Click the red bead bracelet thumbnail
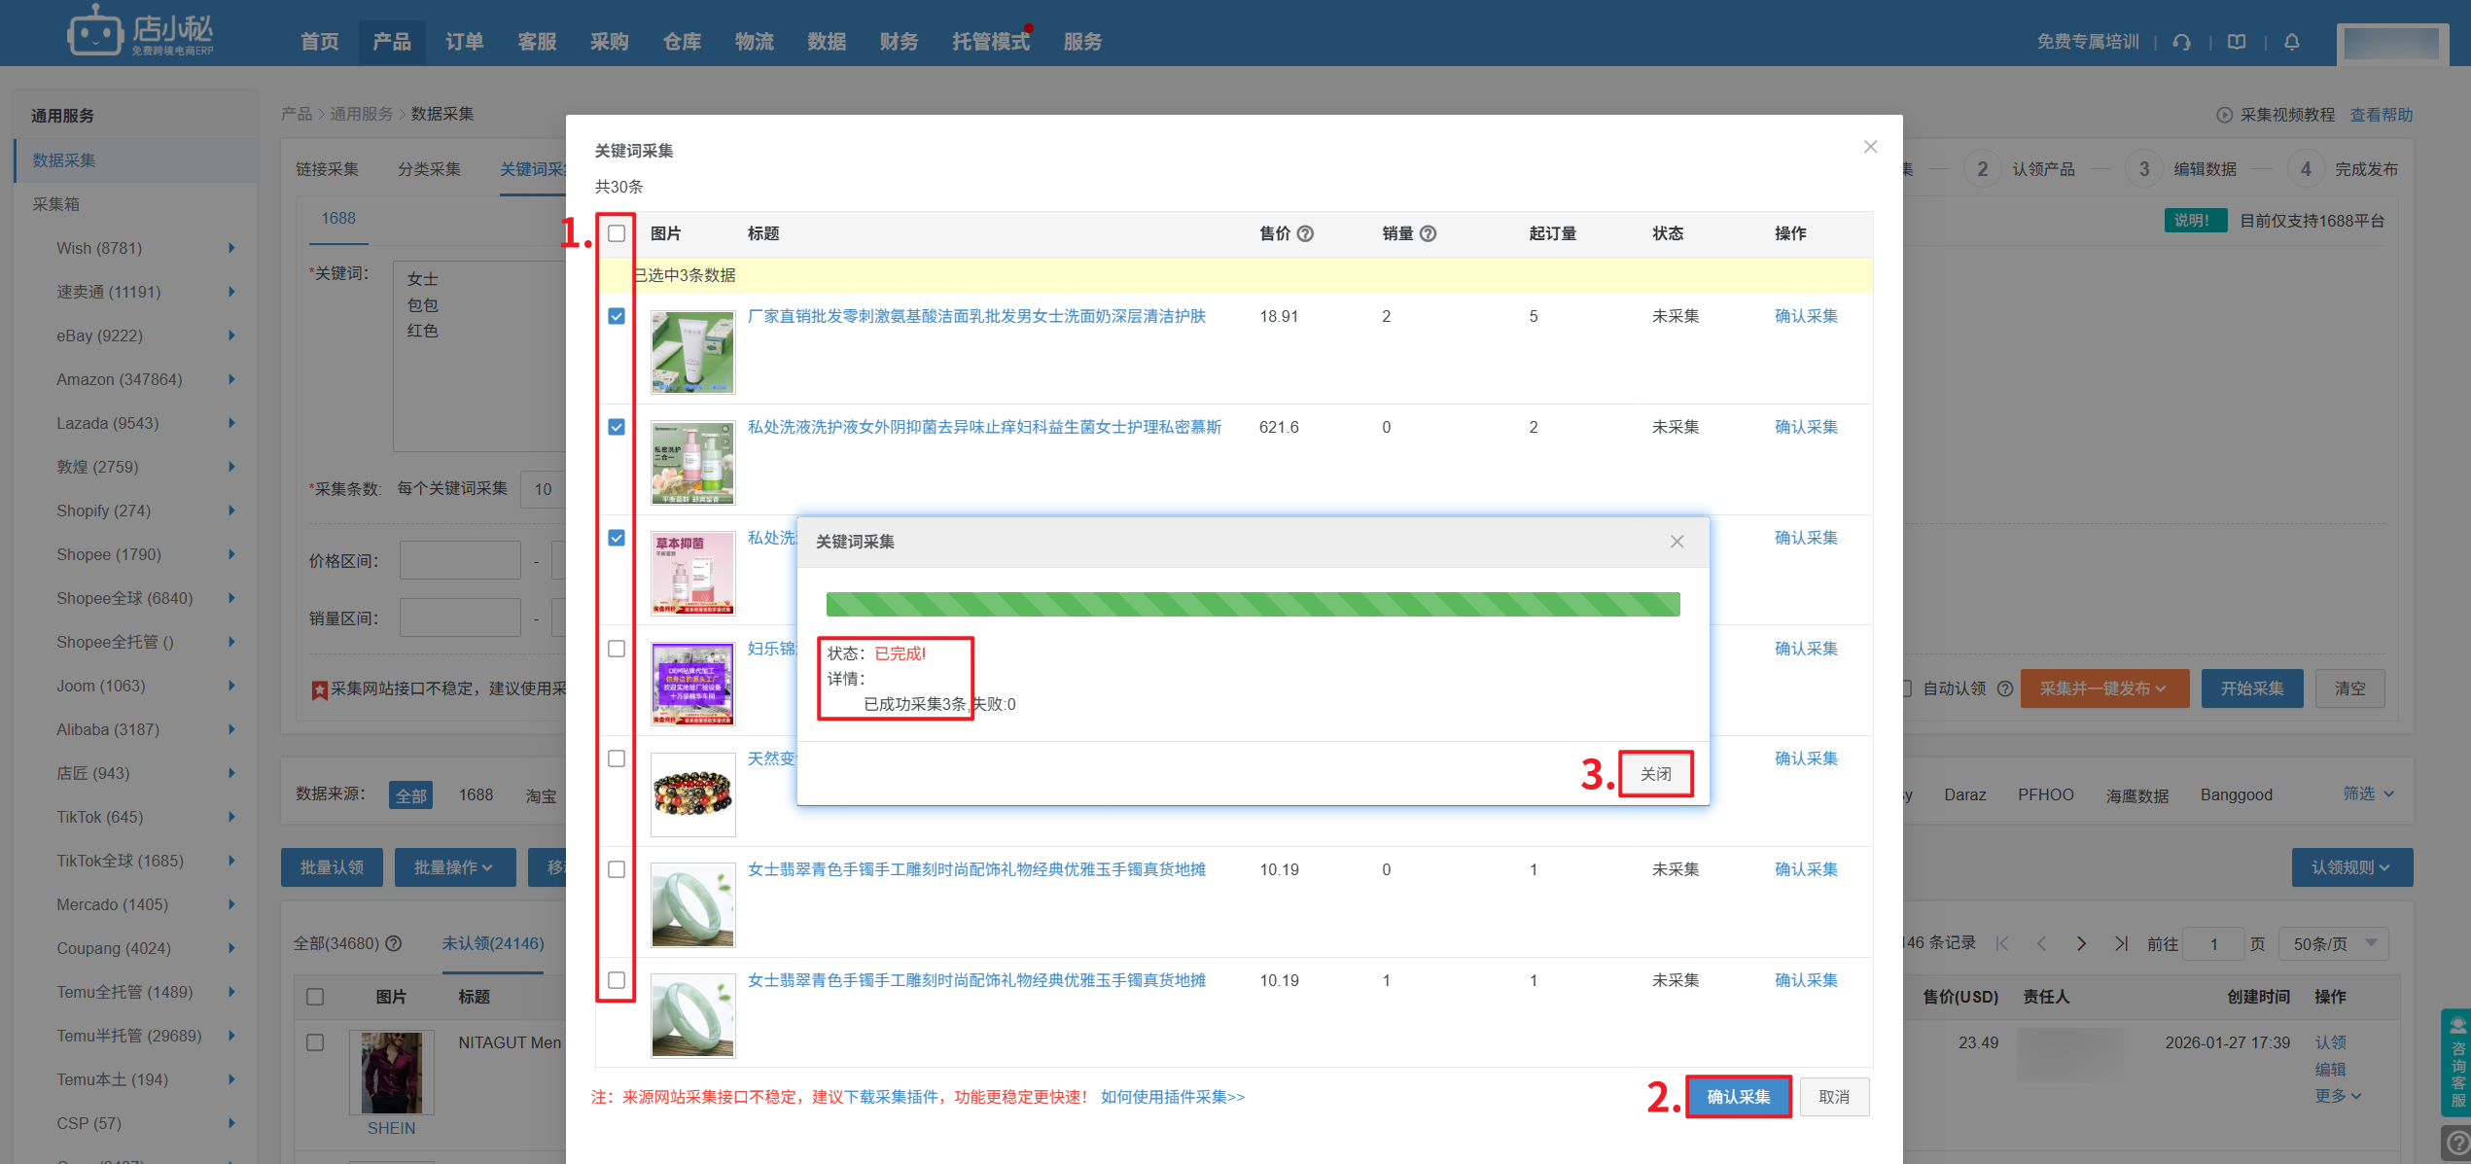The width and height of the screenshot is (2471, 1164). (x=692, y=794)
